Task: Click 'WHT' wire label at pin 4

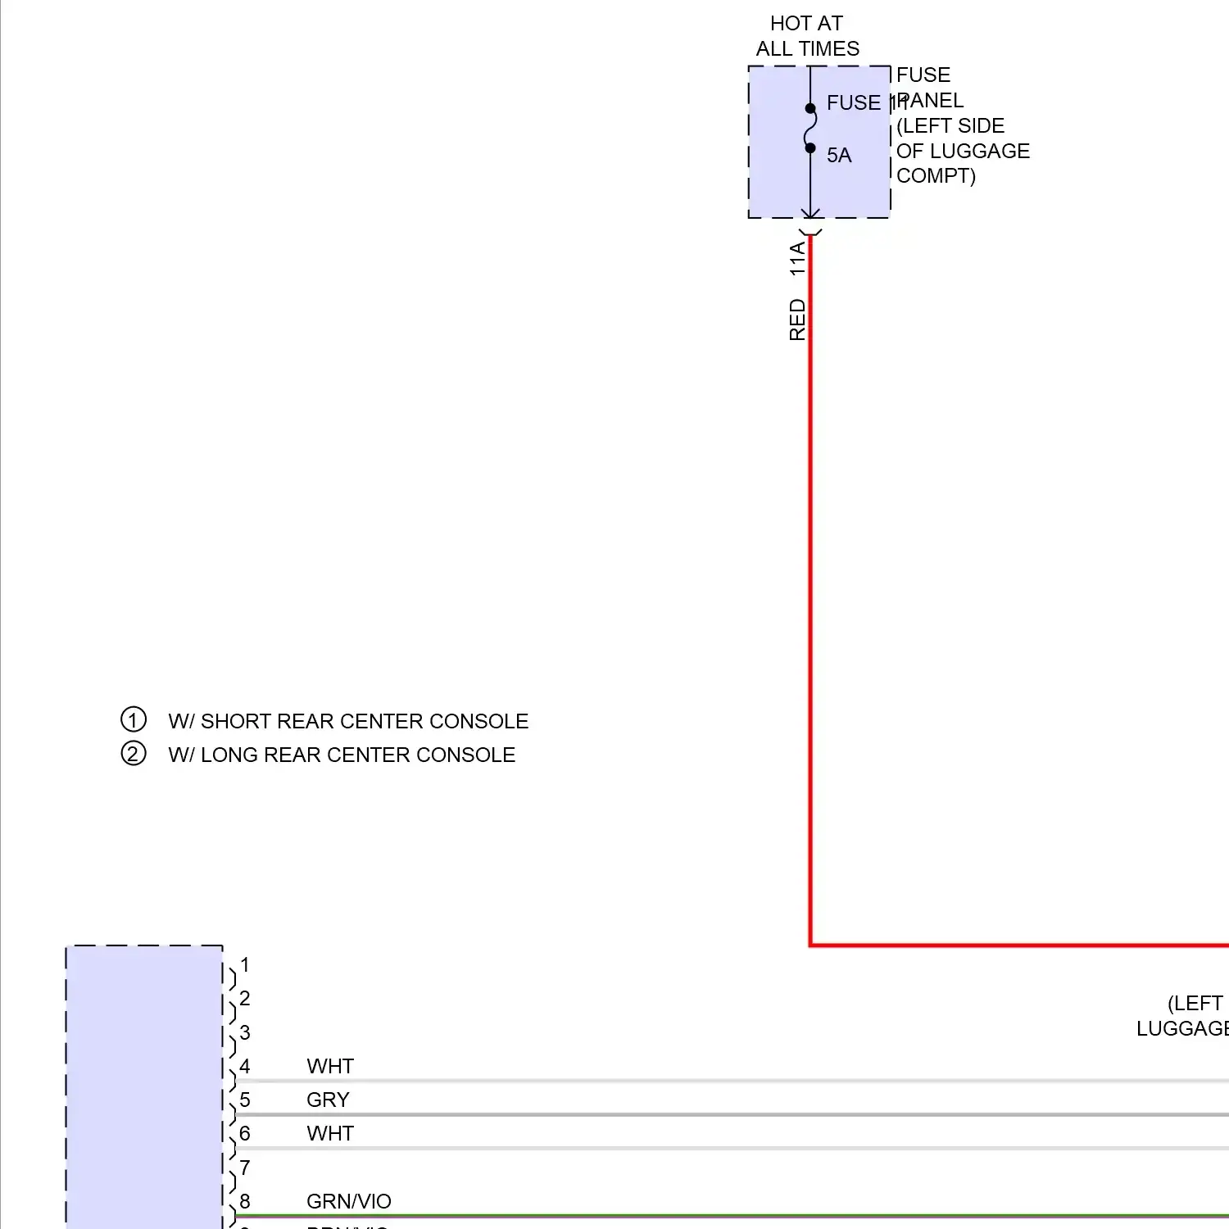Action: pos(330,1066)
